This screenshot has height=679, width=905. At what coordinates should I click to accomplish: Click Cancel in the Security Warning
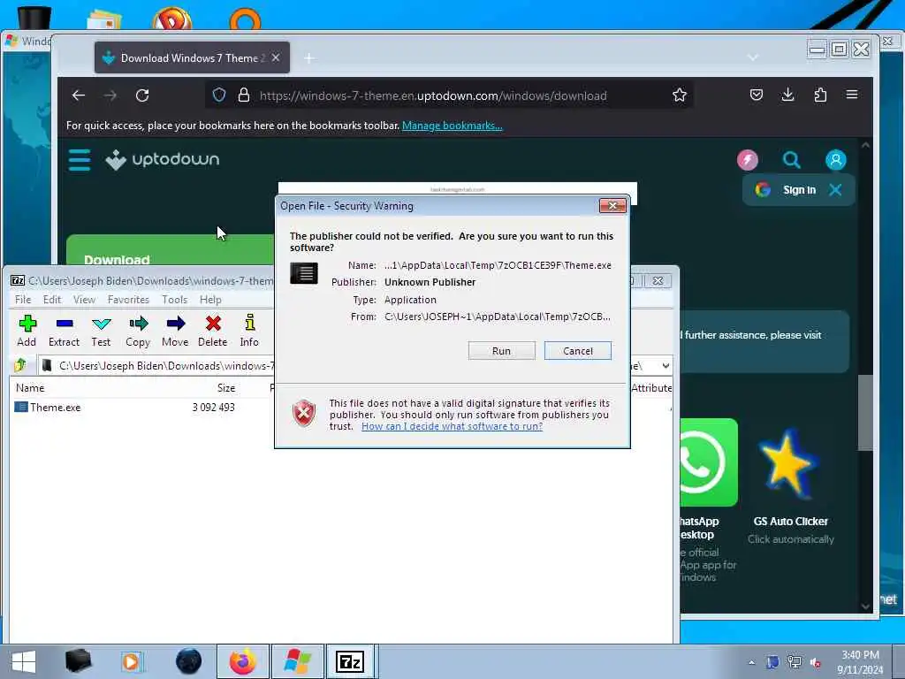[x=578, y=350]
